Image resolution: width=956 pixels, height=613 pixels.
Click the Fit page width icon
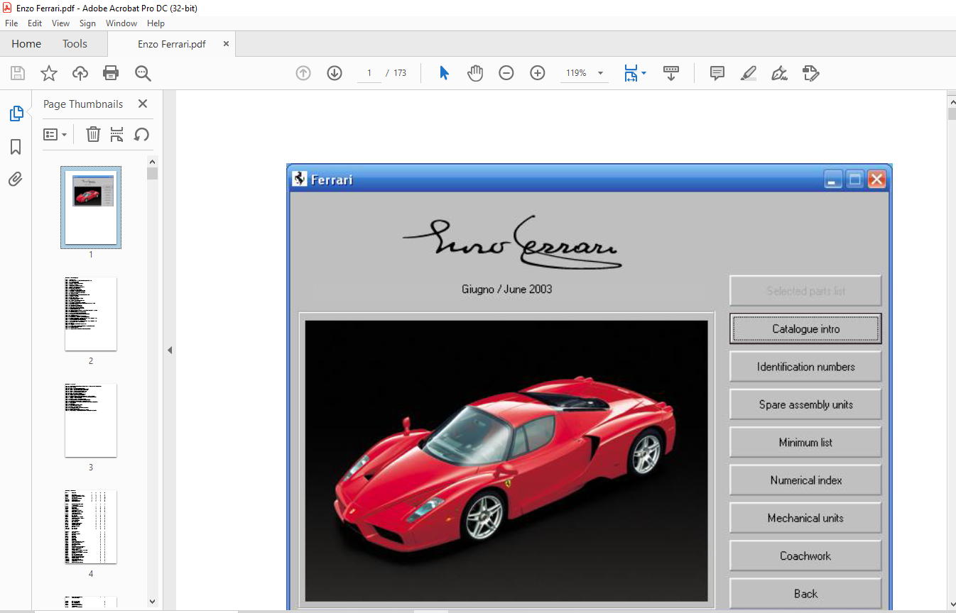[631, 73]
